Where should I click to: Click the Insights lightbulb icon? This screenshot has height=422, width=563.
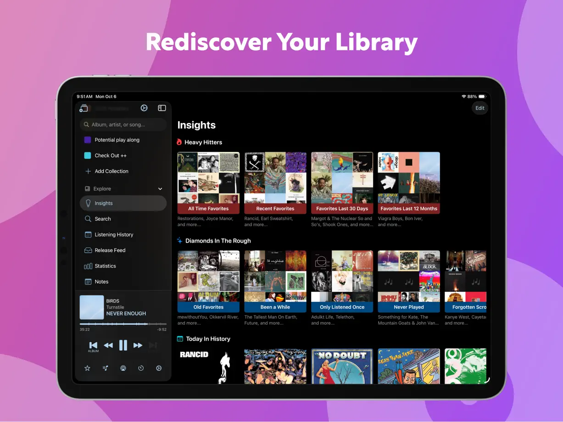coord(89,203)
